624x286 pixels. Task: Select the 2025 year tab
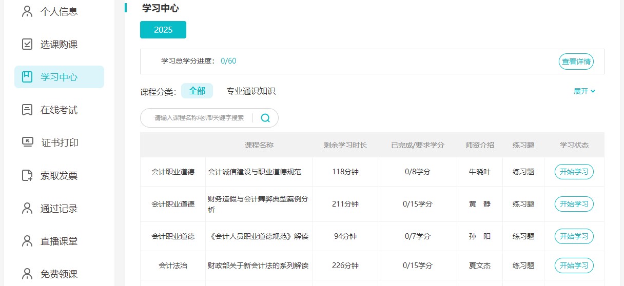tap(163, 30)
